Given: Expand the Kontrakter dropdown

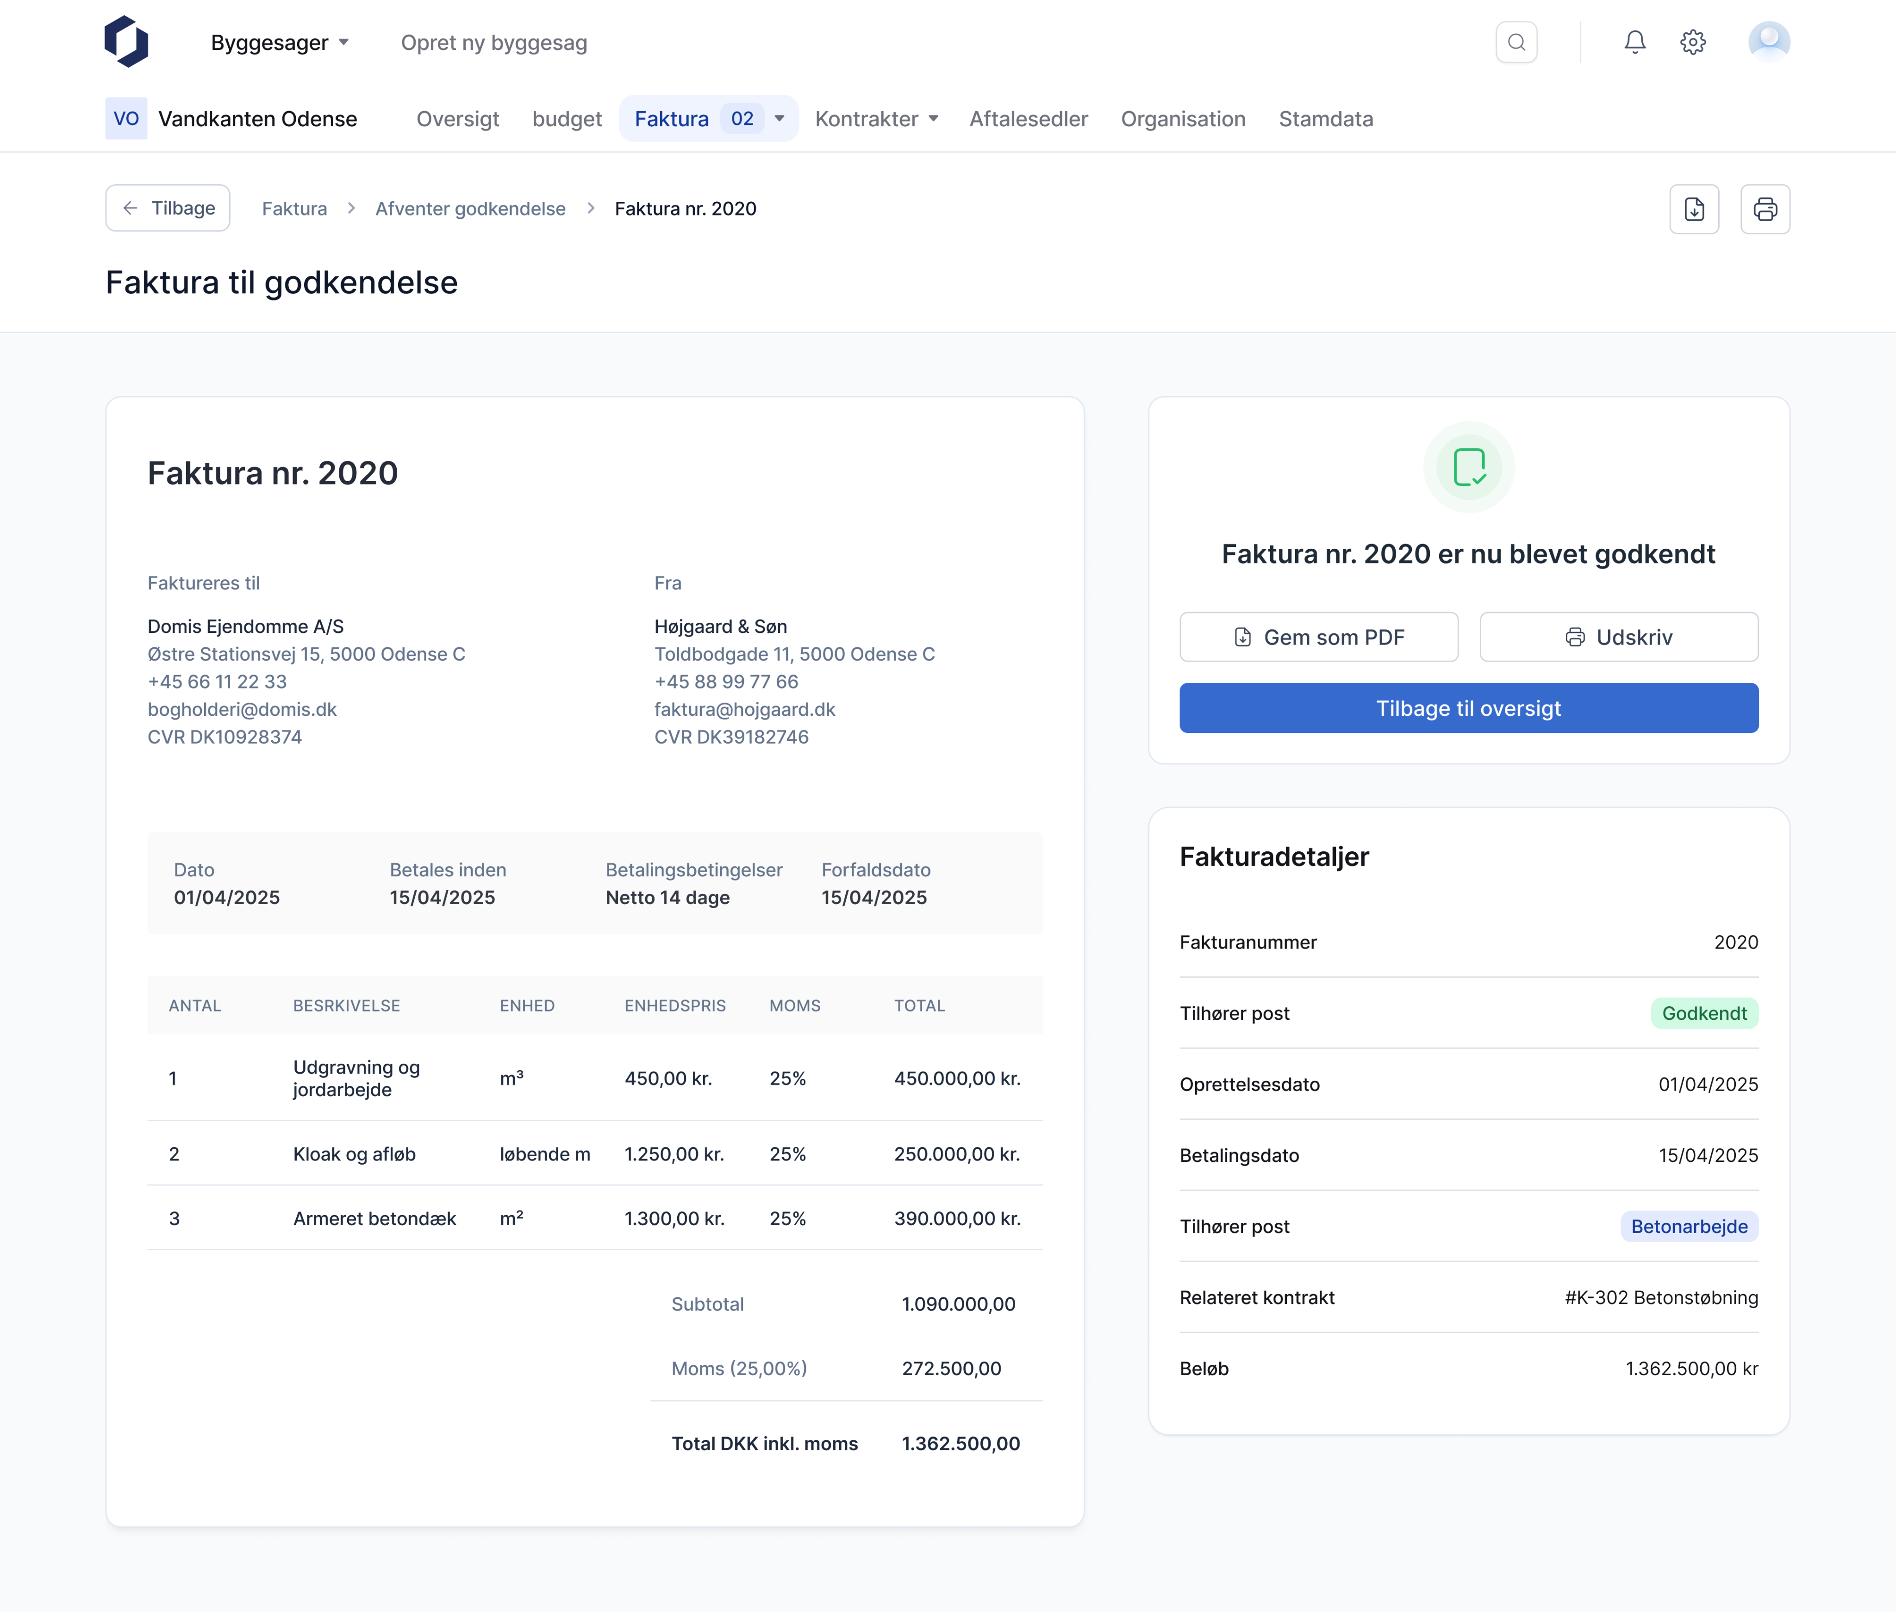Looking at the screenshot, I should (x=876, y=119).
